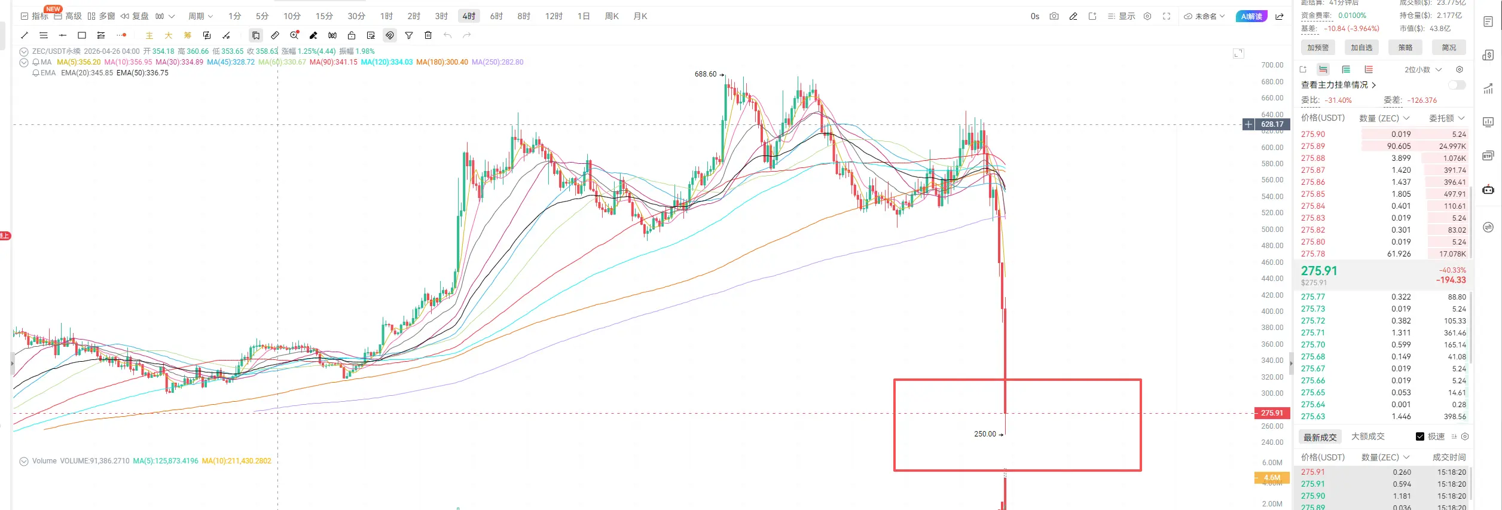Toggle the 极速 fast mode checkbox
Screen dimensions: 1502x510
point(1420,436)
